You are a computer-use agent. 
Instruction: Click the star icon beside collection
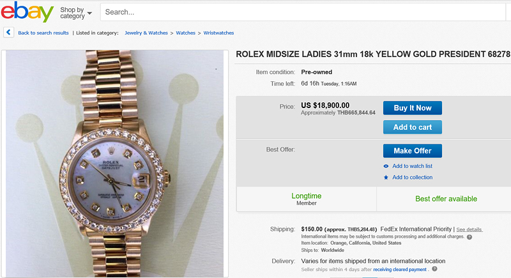tap(386, 177)
